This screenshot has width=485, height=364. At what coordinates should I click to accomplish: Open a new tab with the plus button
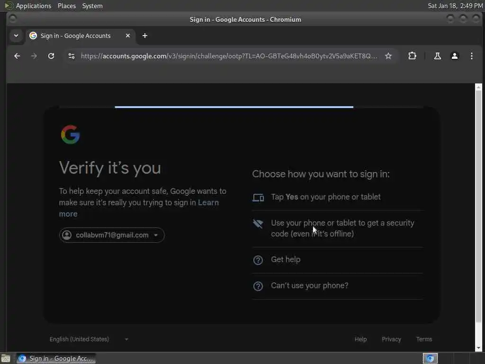[145, 36]
